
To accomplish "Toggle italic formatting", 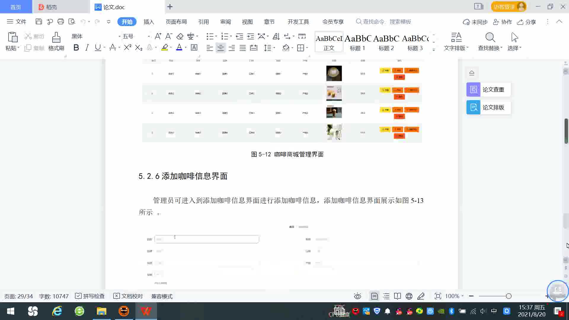I will pos(87,48).
